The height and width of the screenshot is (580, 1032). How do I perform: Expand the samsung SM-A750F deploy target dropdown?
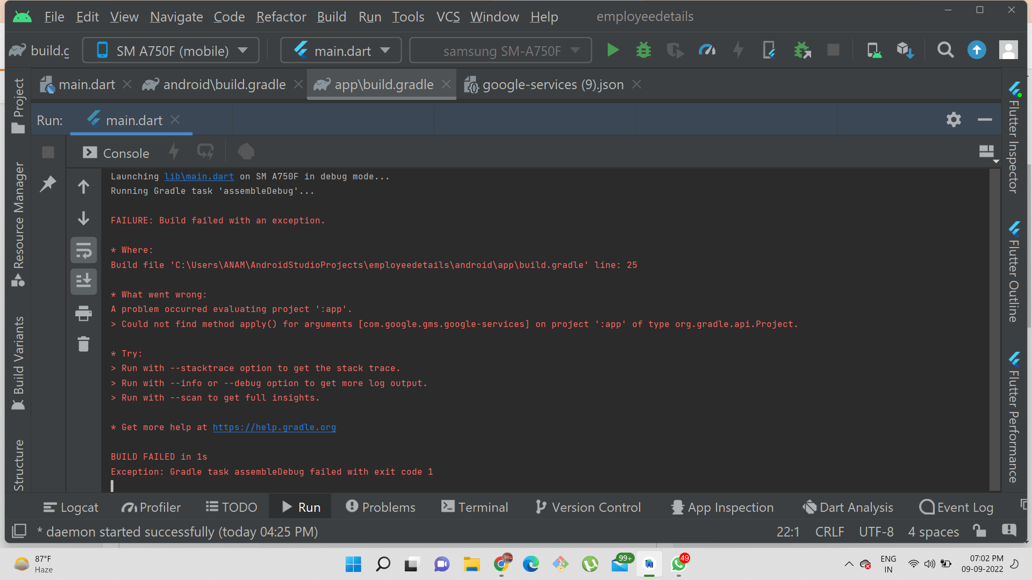tap(575, 50)
